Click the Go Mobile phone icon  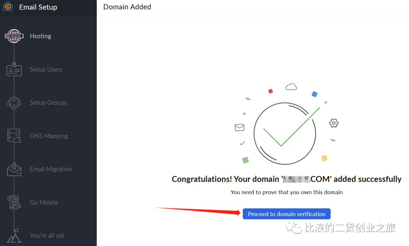point(14,202)
